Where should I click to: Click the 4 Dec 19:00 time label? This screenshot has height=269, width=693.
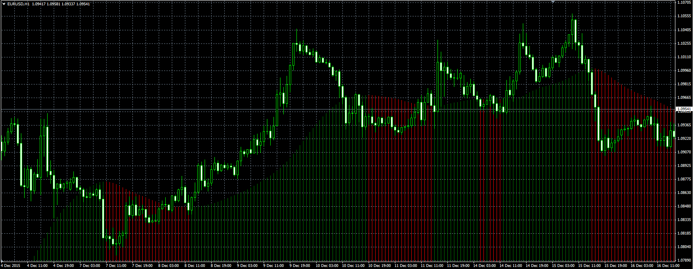pyautogui.click(x=64, y=266)
